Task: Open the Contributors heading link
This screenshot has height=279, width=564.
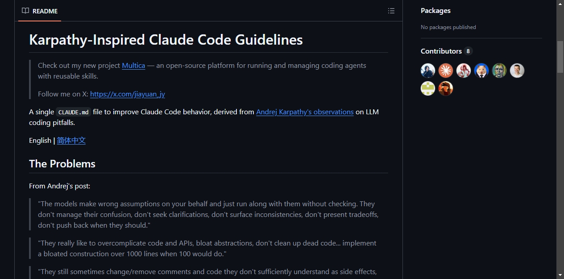Action: tap(441, 51)
